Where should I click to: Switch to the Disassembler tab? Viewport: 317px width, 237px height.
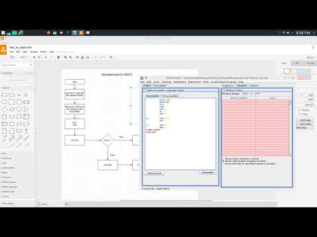(170, 96)
